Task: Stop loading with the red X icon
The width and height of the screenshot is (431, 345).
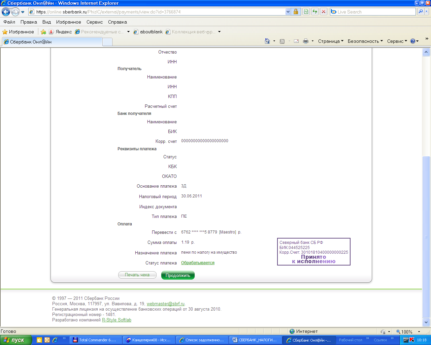Action: [323, 12]
